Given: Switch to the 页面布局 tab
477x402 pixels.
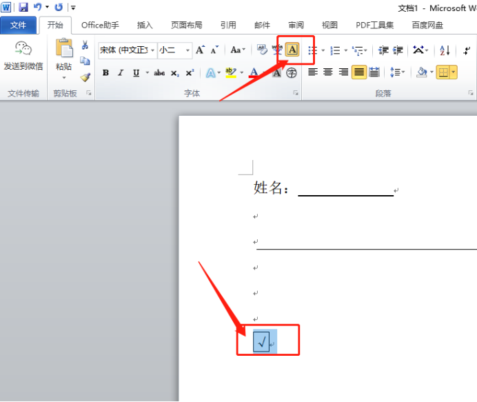Looking at the screenshot, I should coord(187,26).
